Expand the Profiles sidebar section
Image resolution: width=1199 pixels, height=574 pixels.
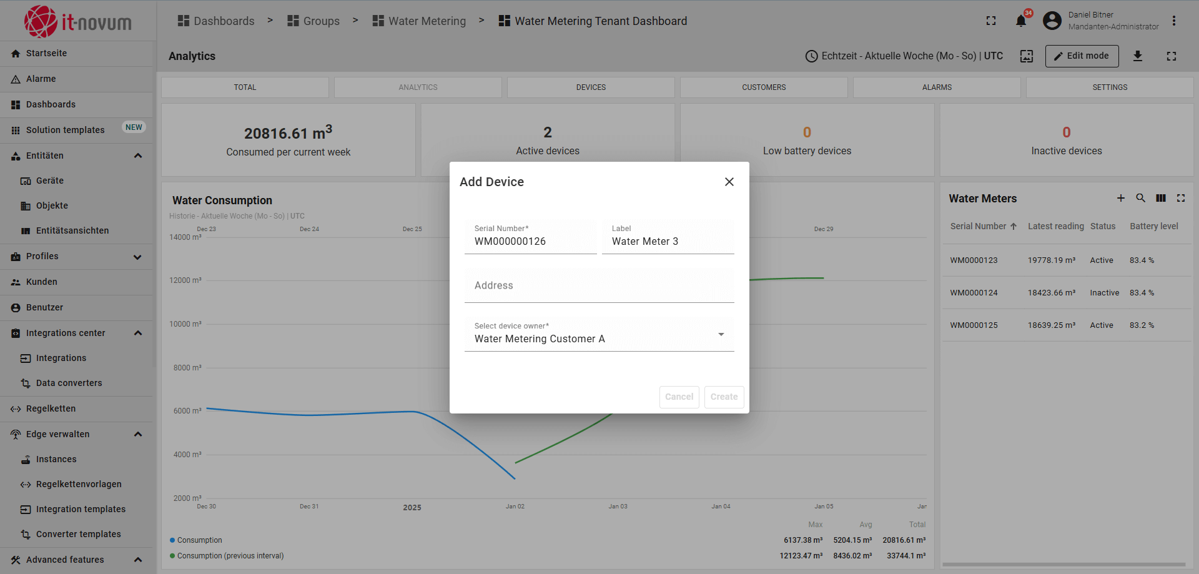click(x=138, y=257)
